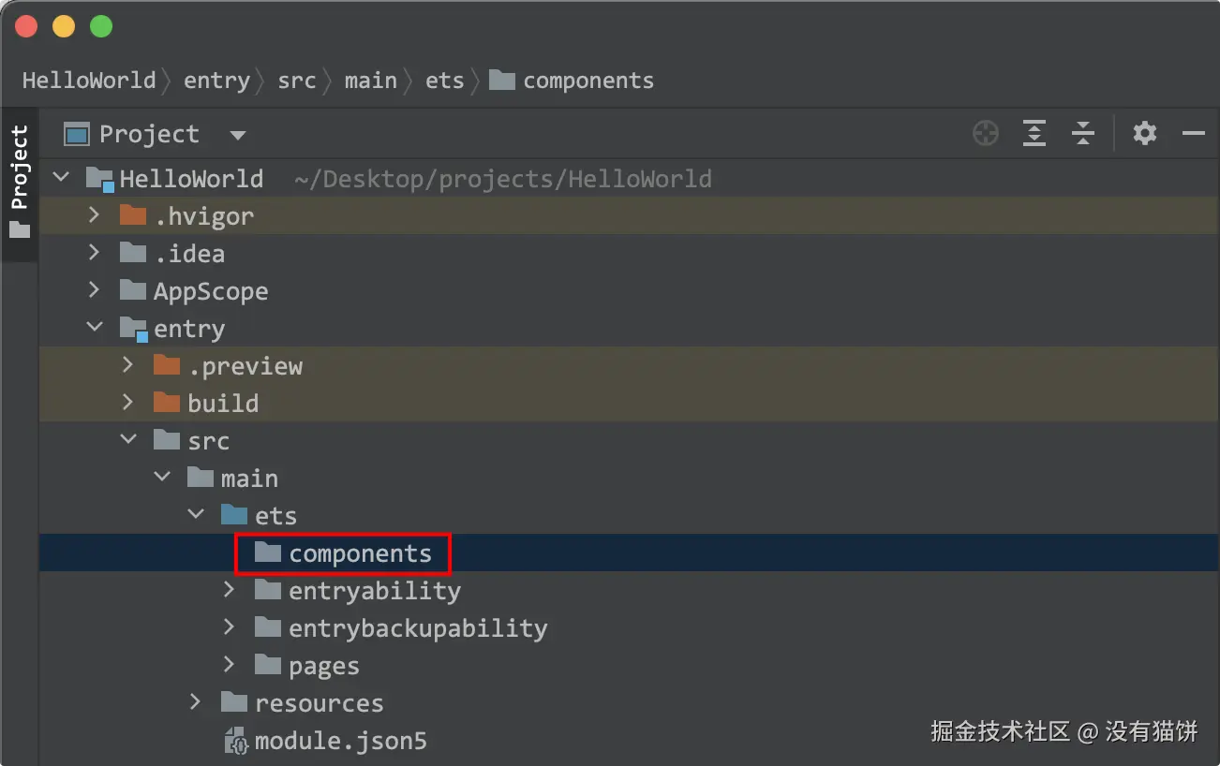Click the entryability folder icon
This screenshot has width=1220, height=766.
point(268,590)
